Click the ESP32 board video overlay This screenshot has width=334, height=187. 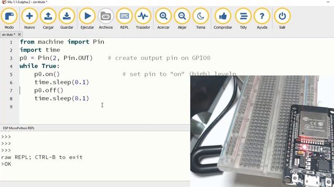262,131
